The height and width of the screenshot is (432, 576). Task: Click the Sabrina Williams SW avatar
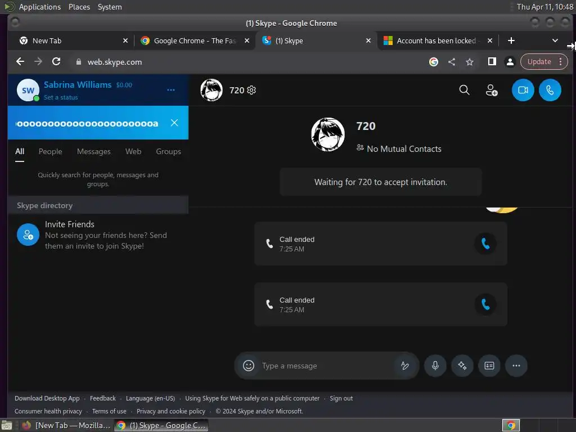pos(28,90)
